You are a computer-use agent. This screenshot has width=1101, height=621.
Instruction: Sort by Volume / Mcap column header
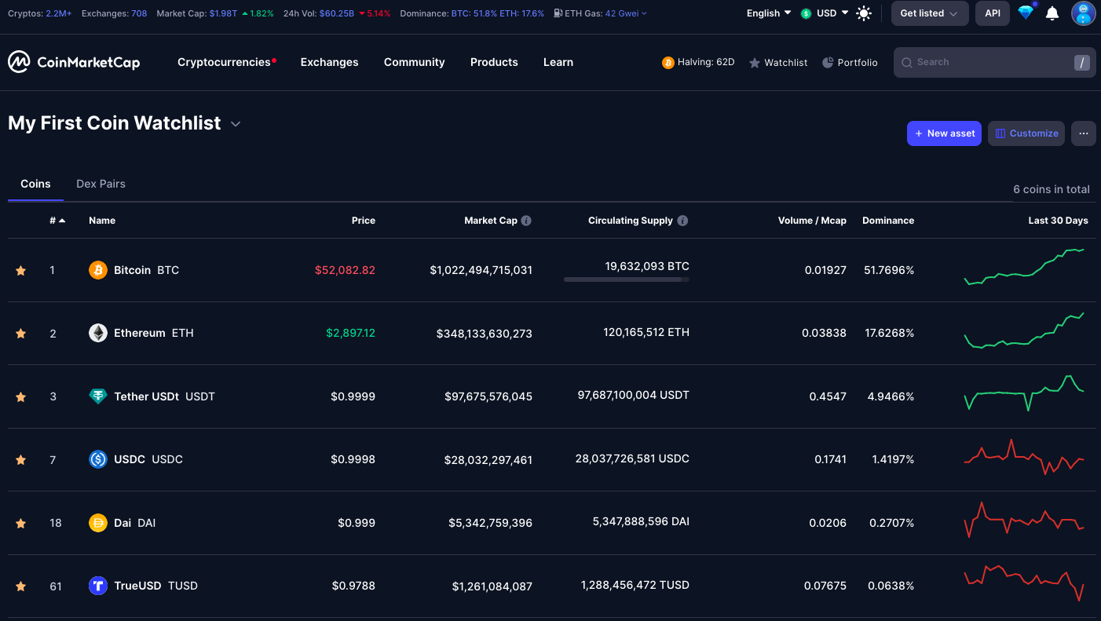(x=812, y=221)
